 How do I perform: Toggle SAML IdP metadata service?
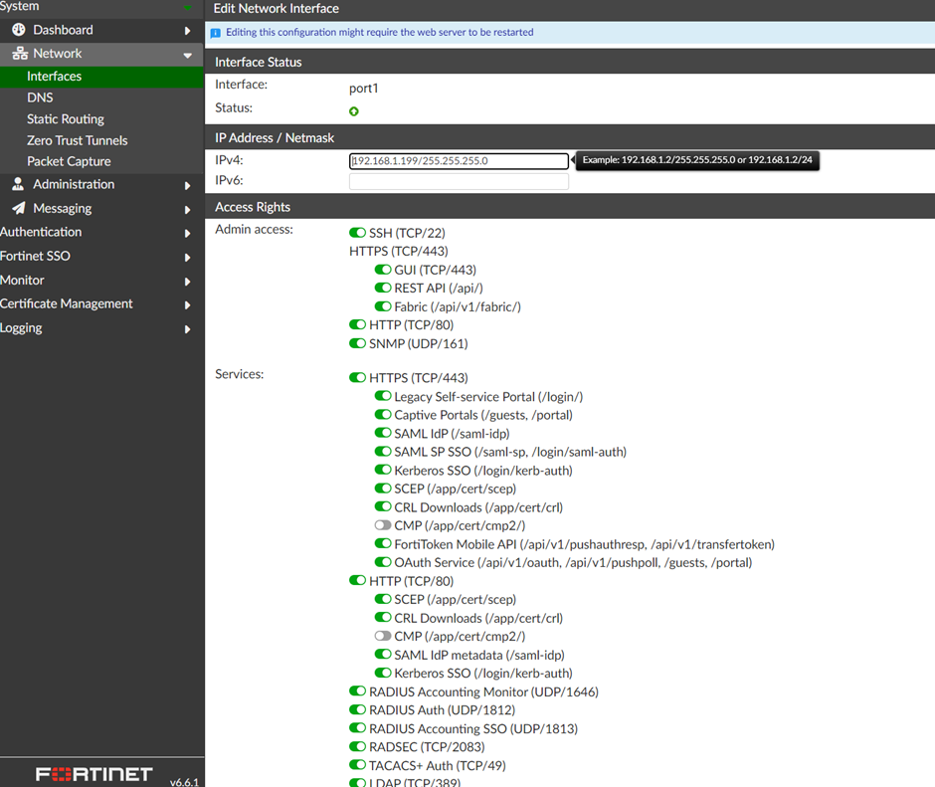(383, 655)
